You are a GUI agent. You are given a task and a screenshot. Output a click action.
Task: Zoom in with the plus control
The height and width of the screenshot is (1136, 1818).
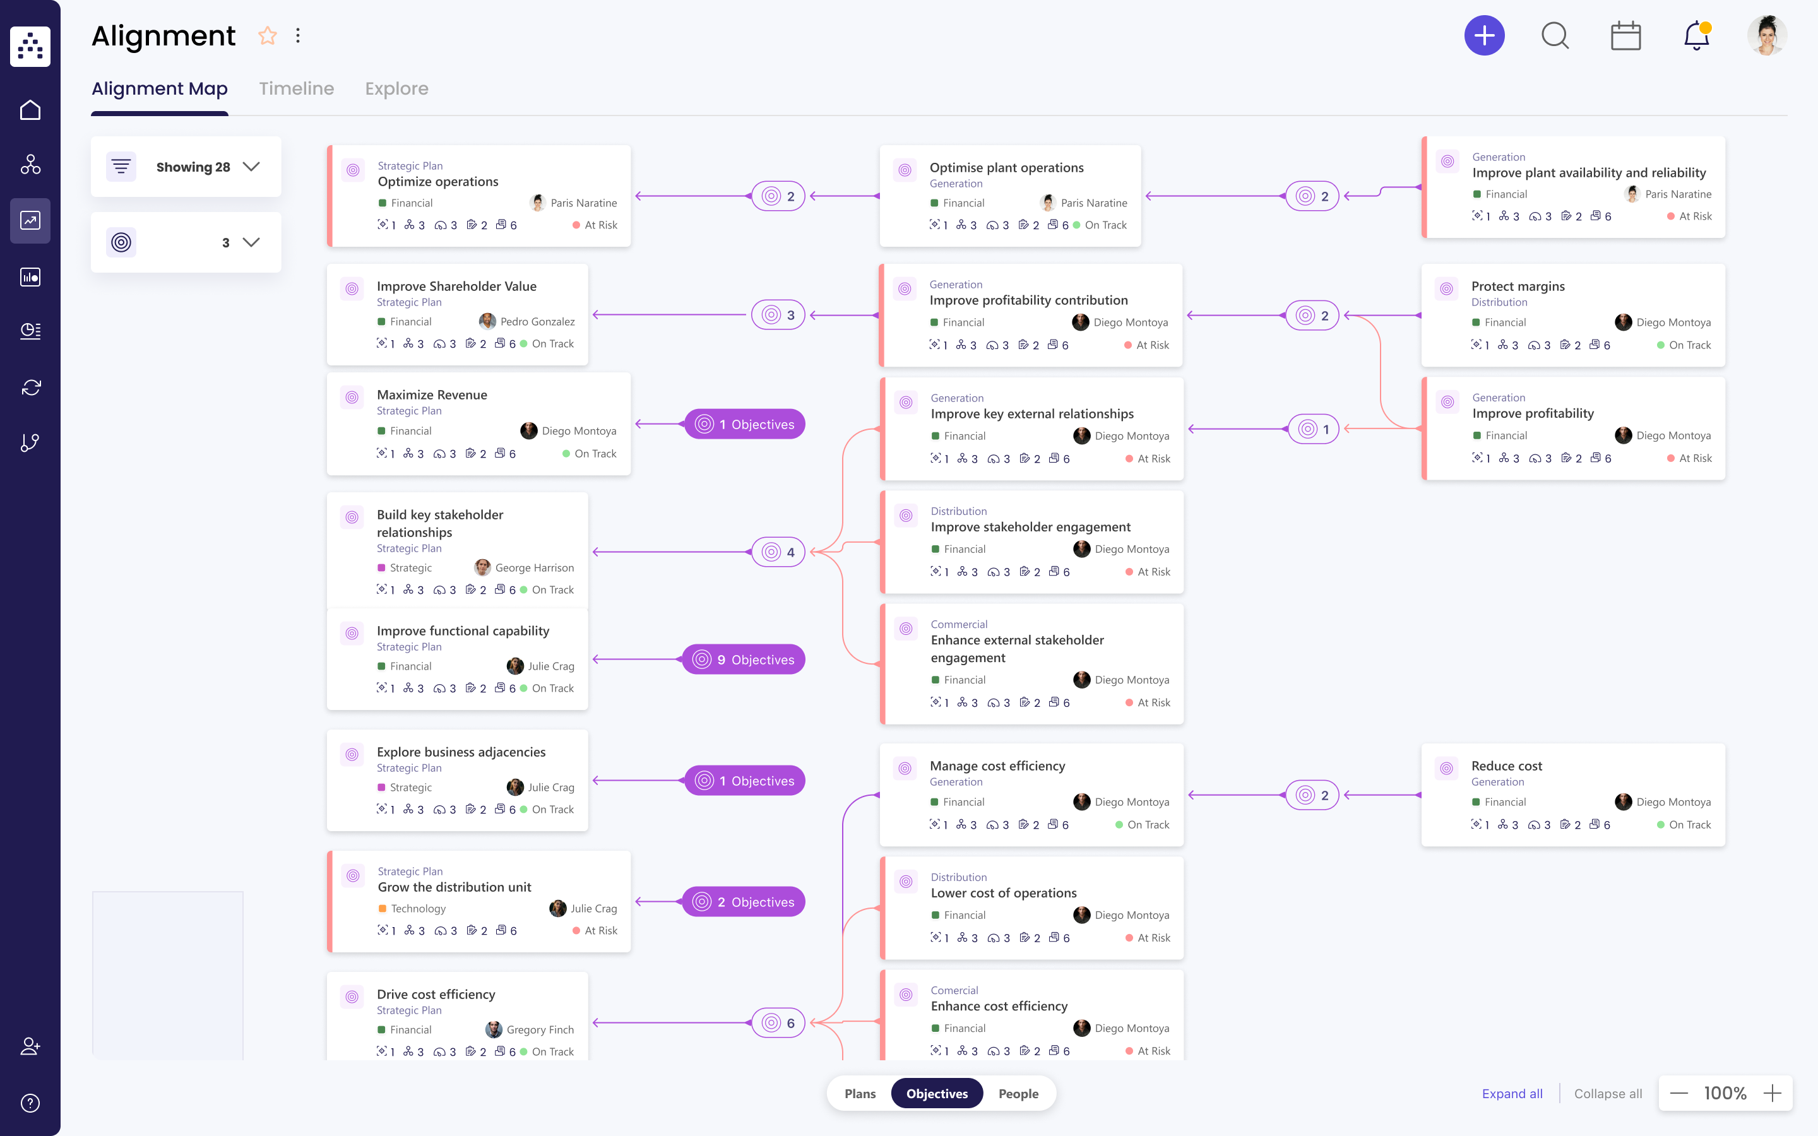[1772, 1093]
